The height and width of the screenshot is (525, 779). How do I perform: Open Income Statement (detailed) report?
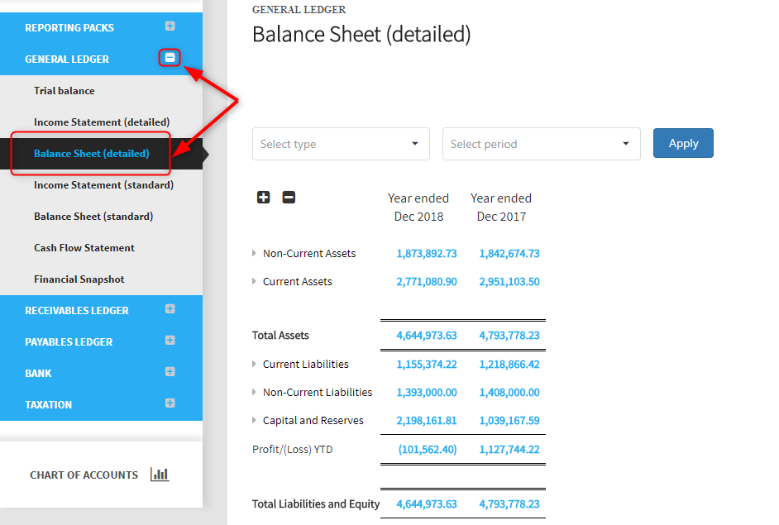coord(102,122)
